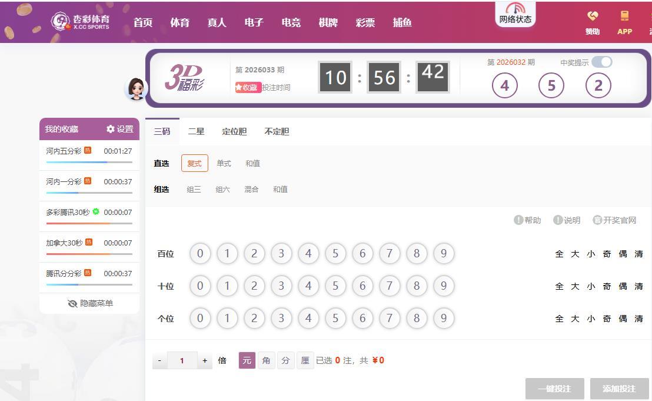Screen dimensions: 652x401
Task: Open 腾讯分分彩 from favorites
Action: coord(89,277)
